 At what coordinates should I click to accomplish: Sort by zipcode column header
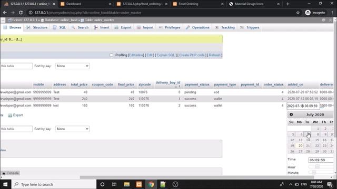[x=145, y=85]
